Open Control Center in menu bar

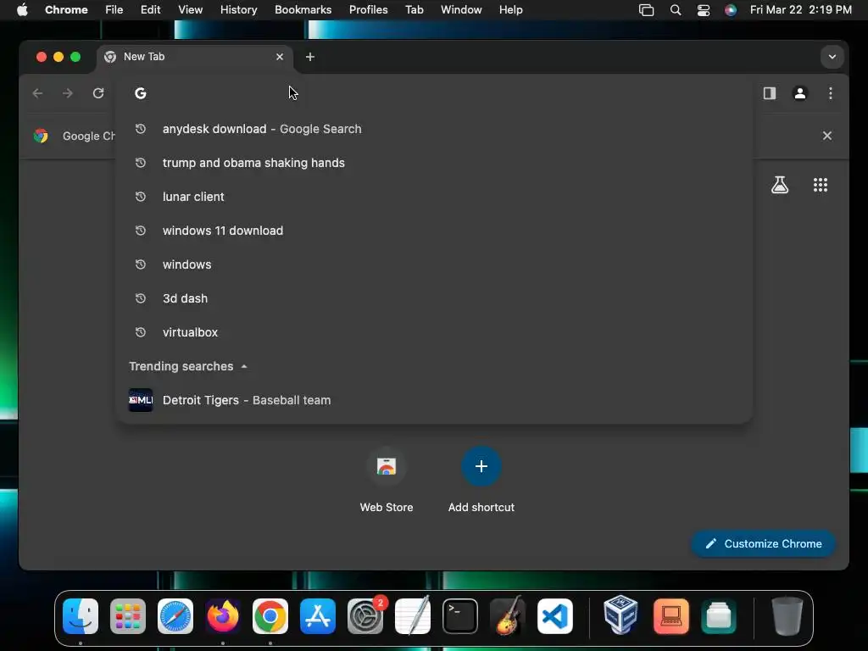click(x=703, y=10)
